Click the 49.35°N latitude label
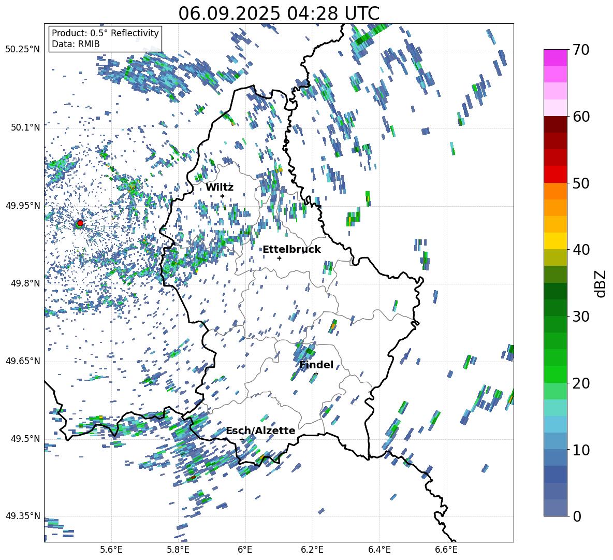This screenshot has width=613, height=560. tap(23, 516)
